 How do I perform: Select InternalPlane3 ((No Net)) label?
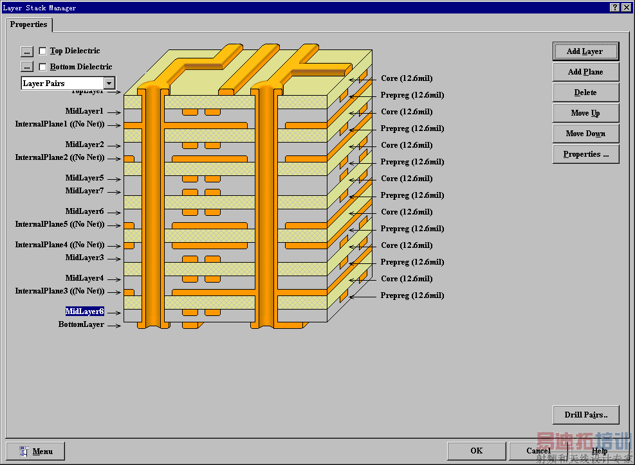pos(60,291)
